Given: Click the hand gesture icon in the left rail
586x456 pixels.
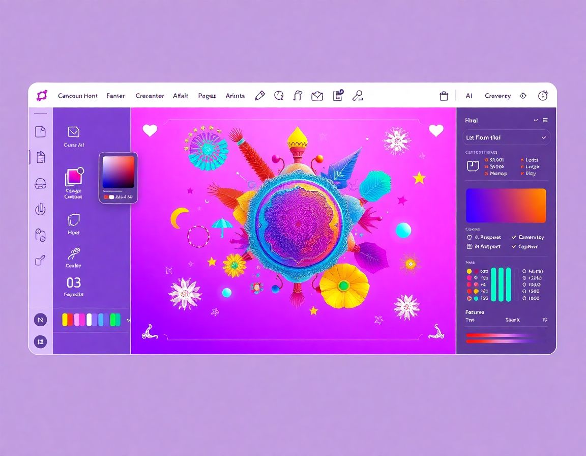Looking at the screenshot, I should click(40, 209).
